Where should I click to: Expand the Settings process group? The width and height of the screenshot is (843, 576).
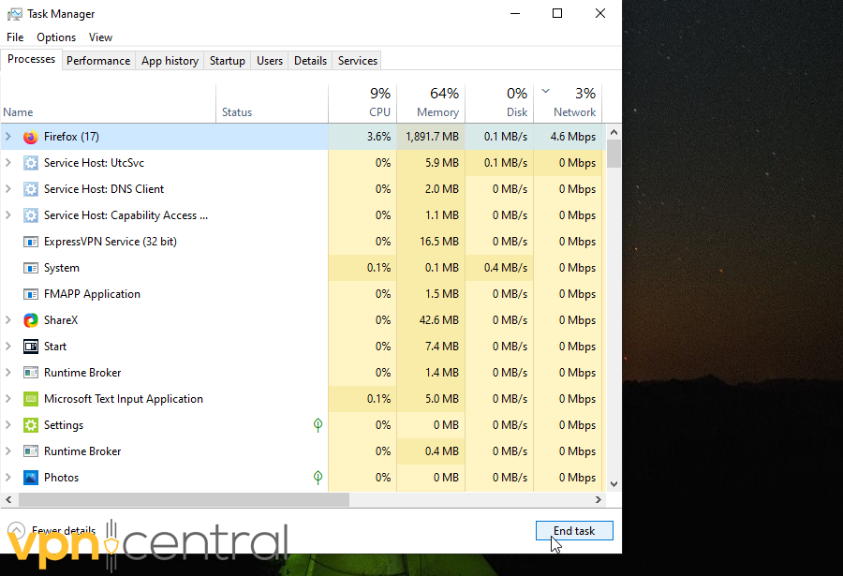click(8, 425)
